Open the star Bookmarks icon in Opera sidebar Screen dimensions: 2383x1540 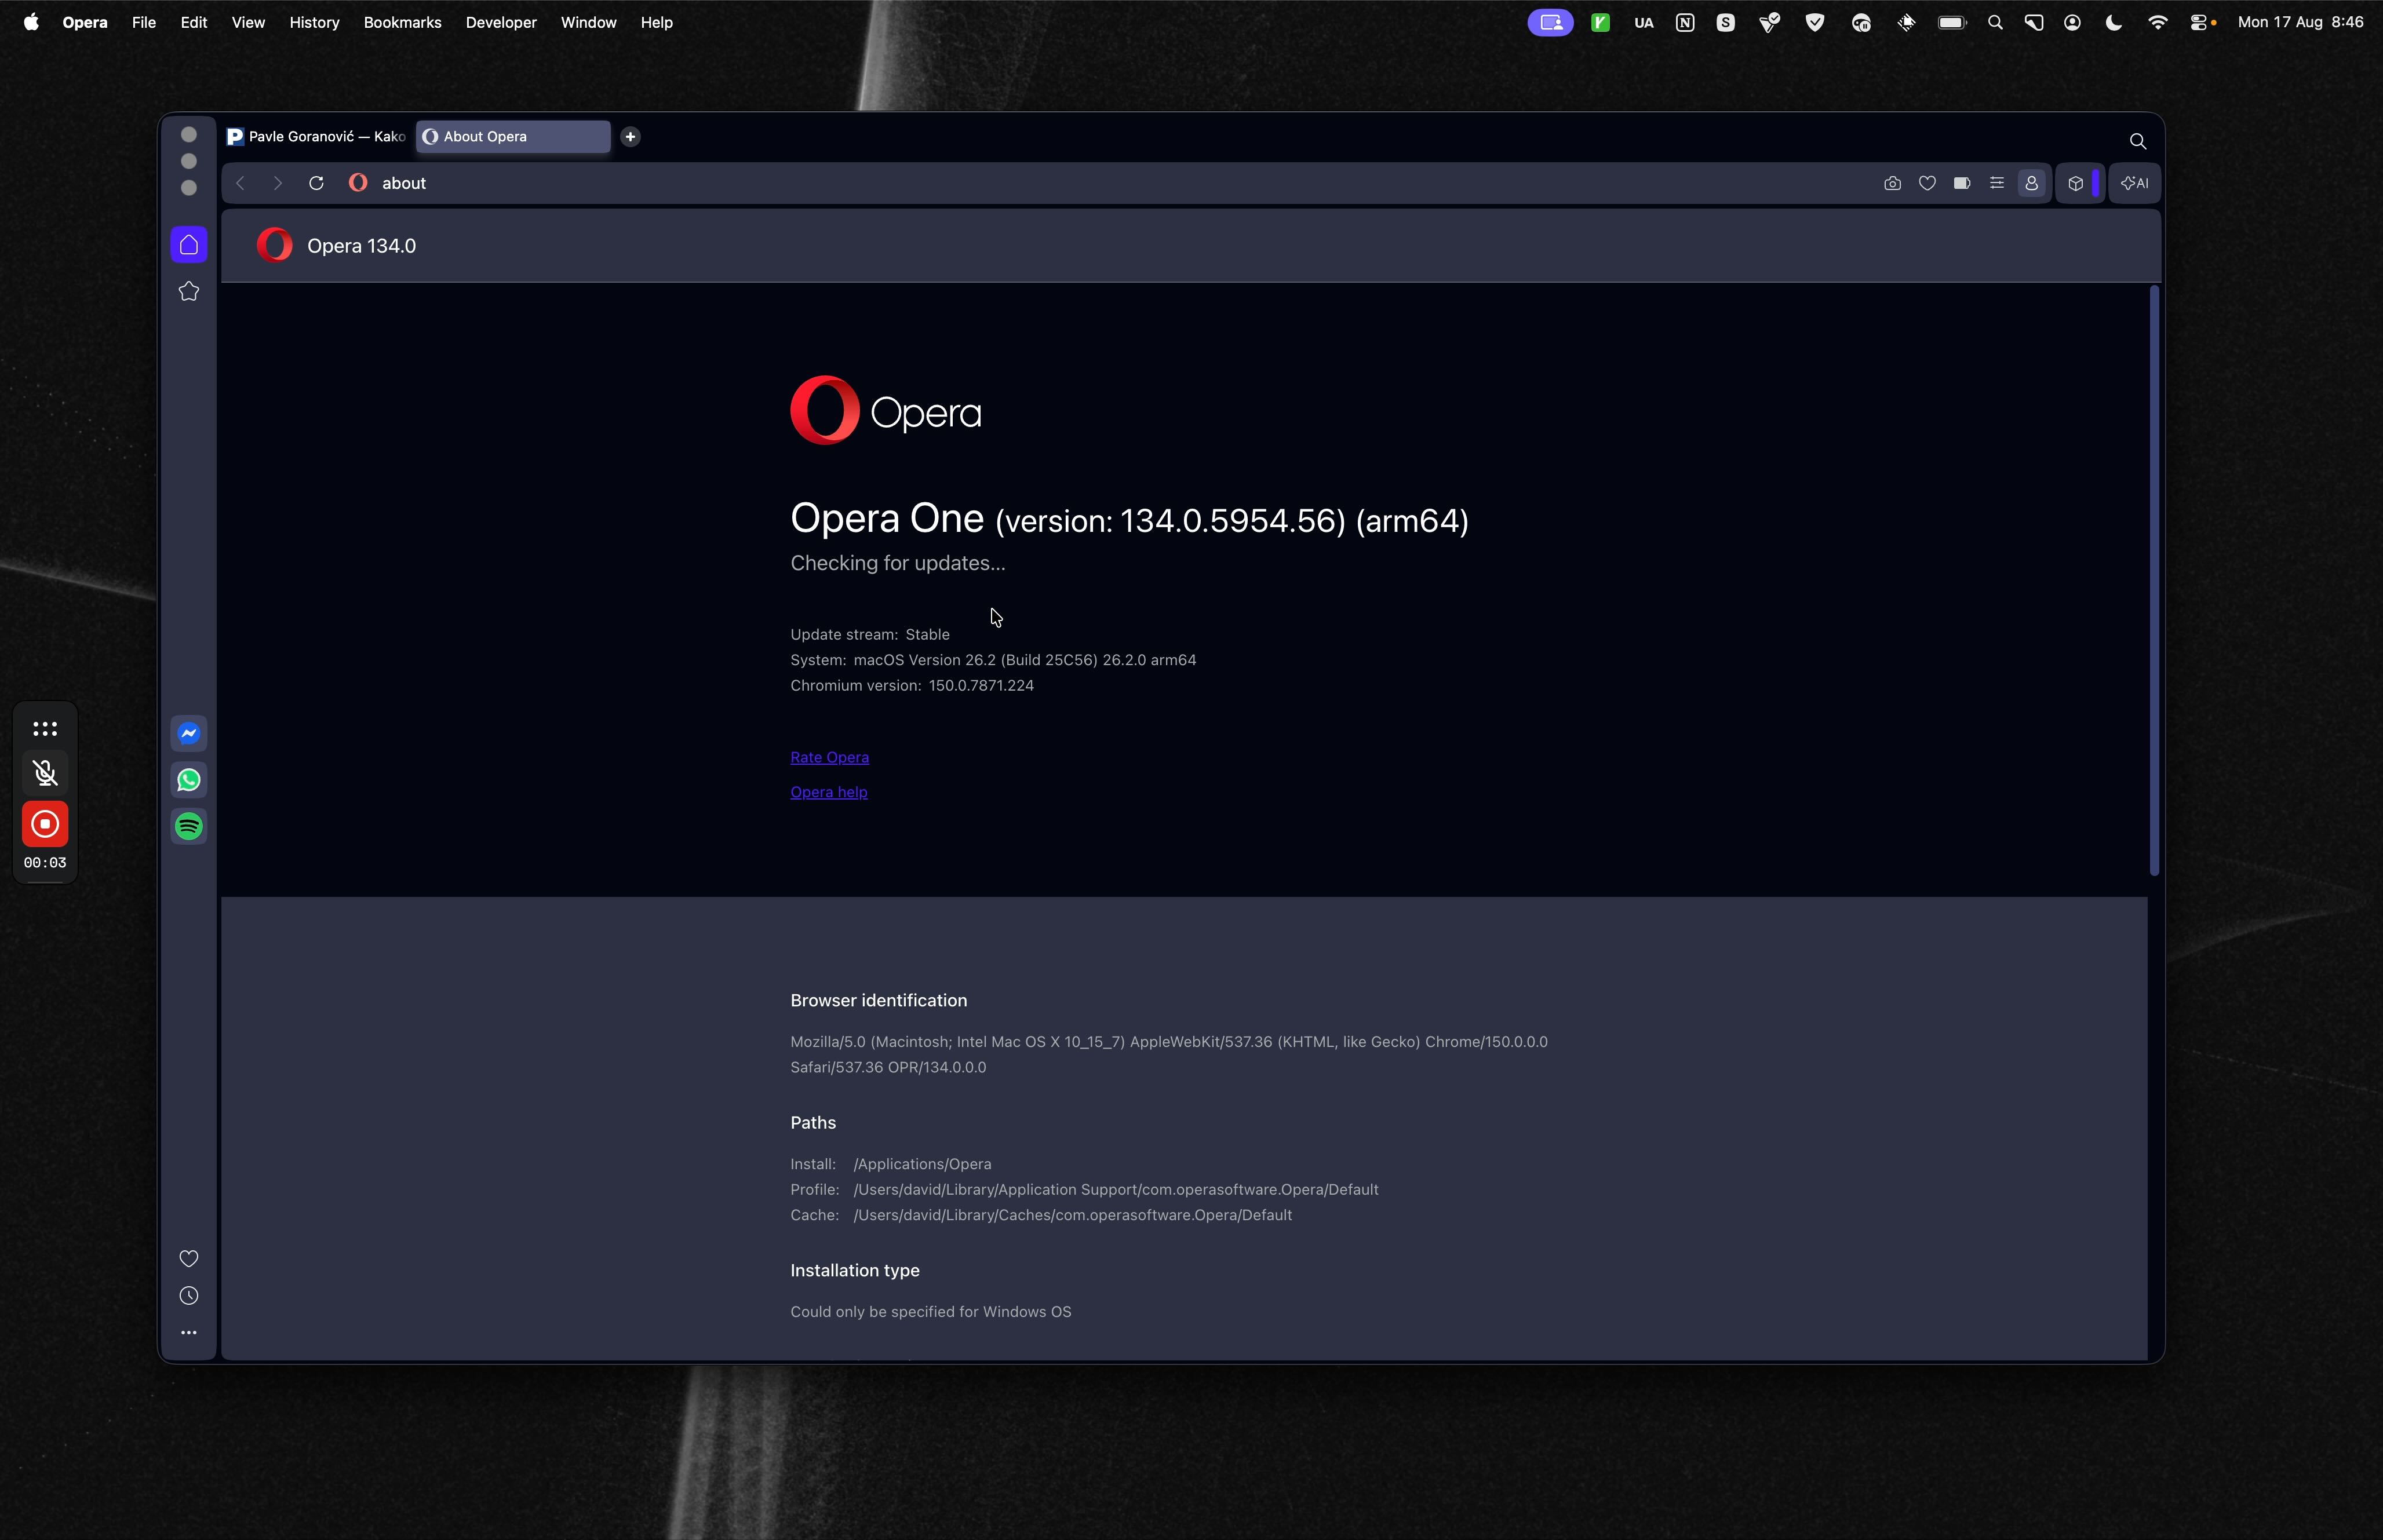point(189,292)
